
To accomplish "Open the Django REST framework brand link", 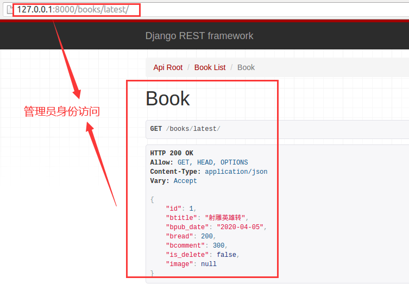I will tap(199, 36).
